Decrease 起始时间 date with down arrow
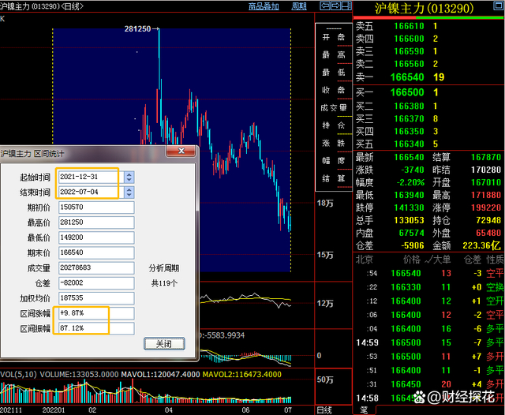This screenshot has width=505, height=415. [129, 180]
